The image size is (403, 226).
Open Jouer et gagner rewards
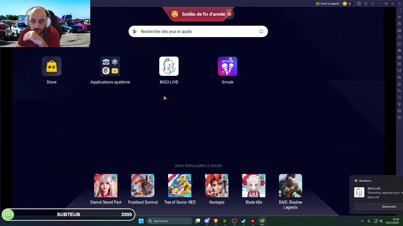tap(327, 3)
